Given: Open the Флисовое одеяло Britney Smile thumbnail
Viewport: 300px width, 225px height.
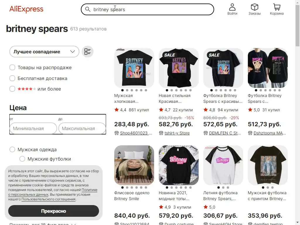Looking at the screenshot, I should [x=134, y=165].
